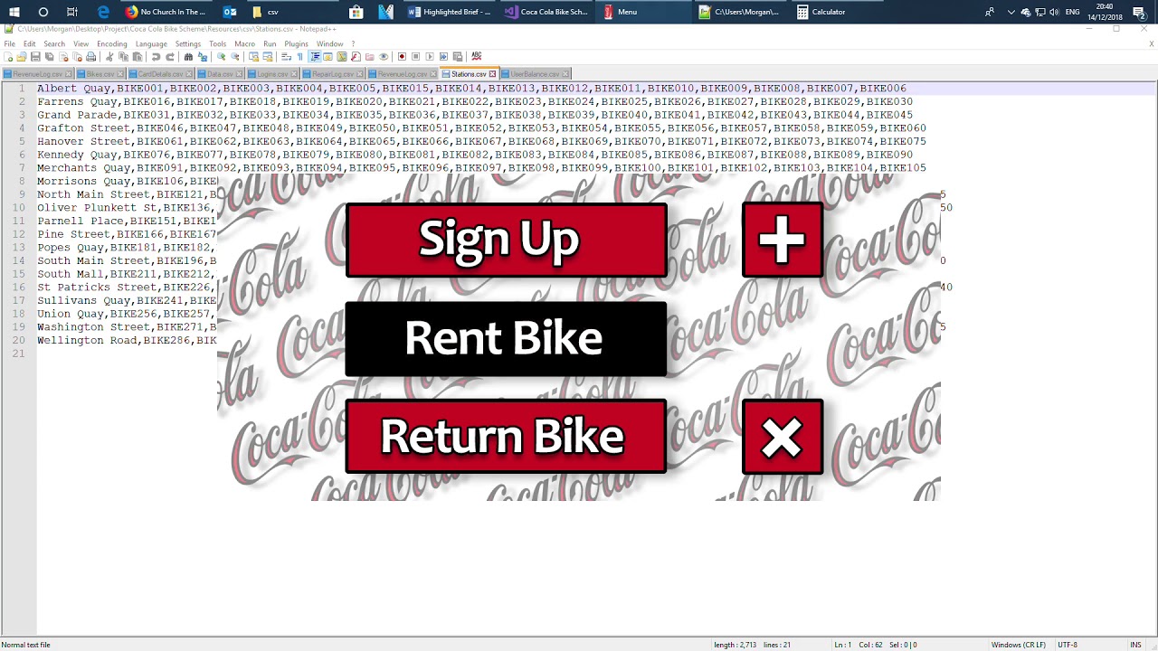Click the Replace toolbar icon
Viewport: 1158px width, 651px height.
click(202, 57)
